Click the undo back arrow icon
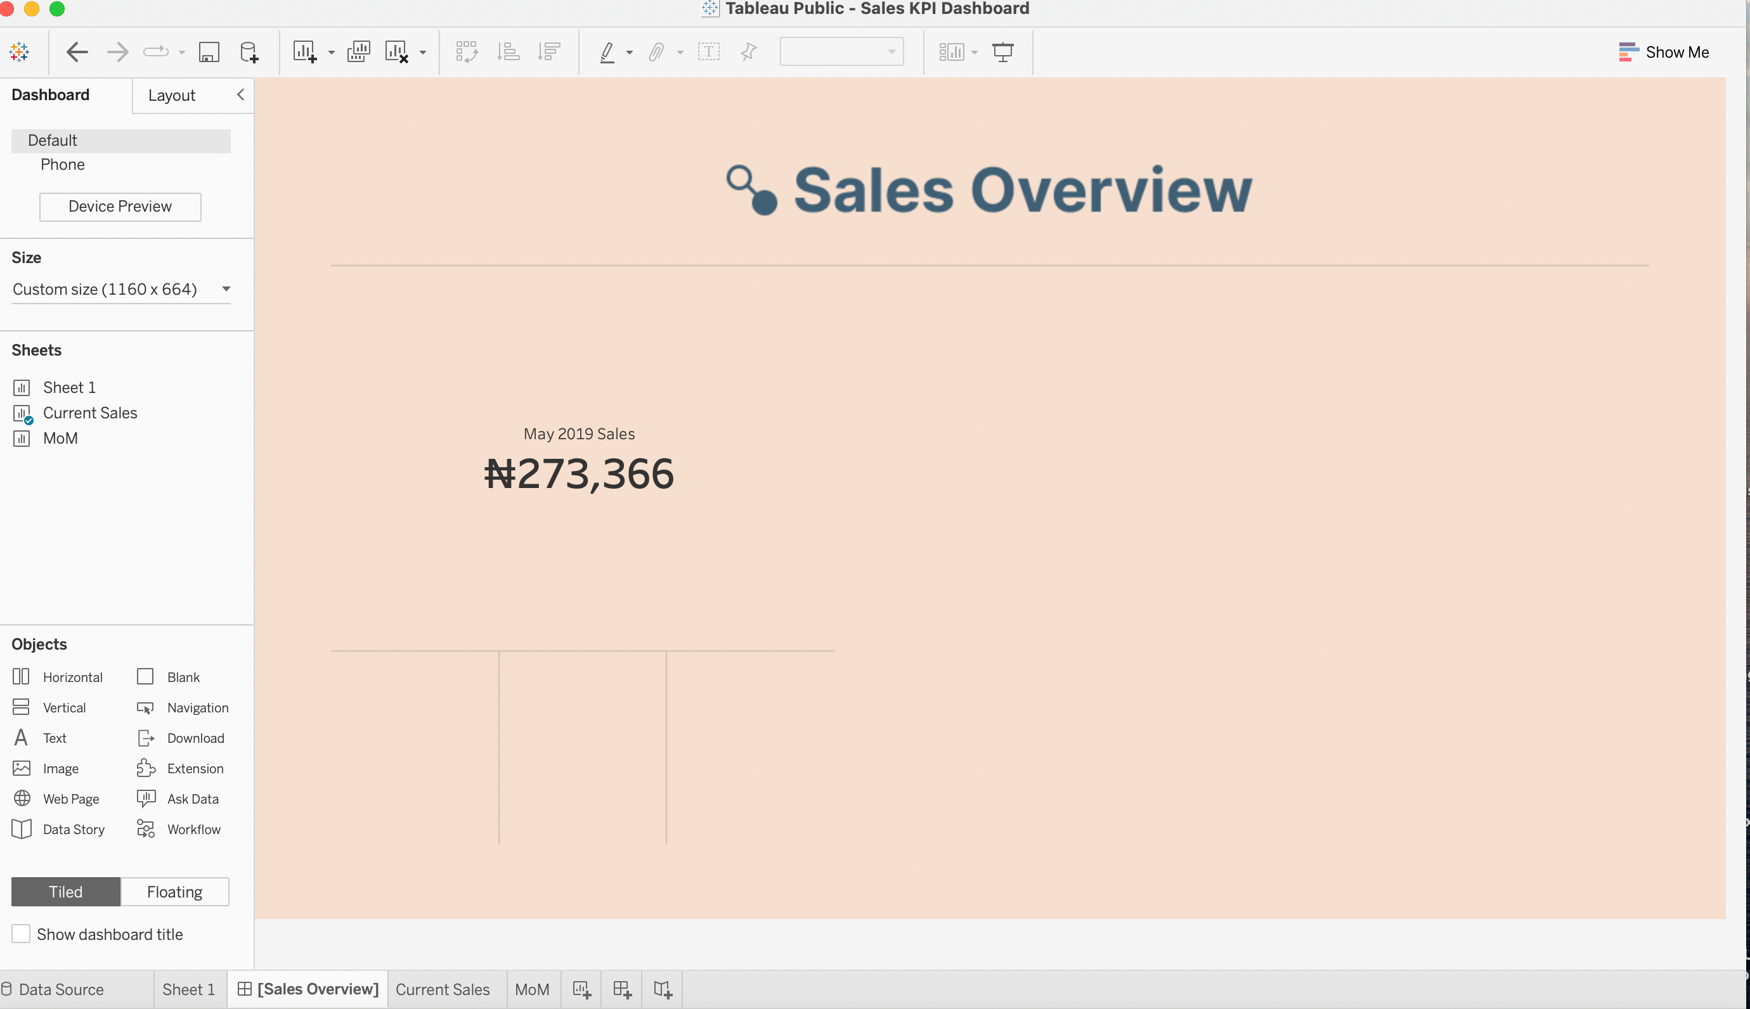Image resolution: width=1750 pixels, height=1009 pixels. point(77,52)
